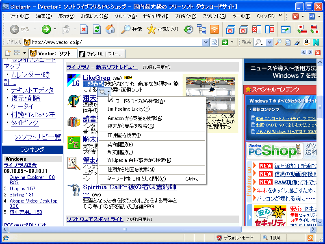Click the 100% zoom level indicator
325x244 pixels.
(272, 238)
